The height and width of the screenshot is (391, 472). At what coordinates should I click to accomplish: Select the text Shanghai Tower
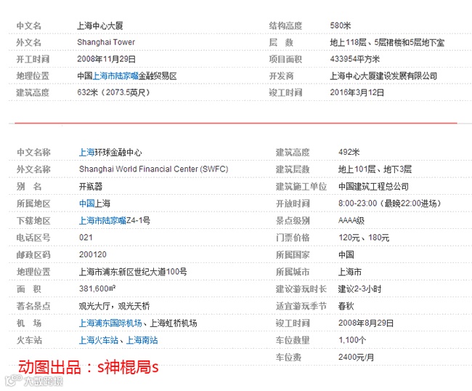point(106,42)
